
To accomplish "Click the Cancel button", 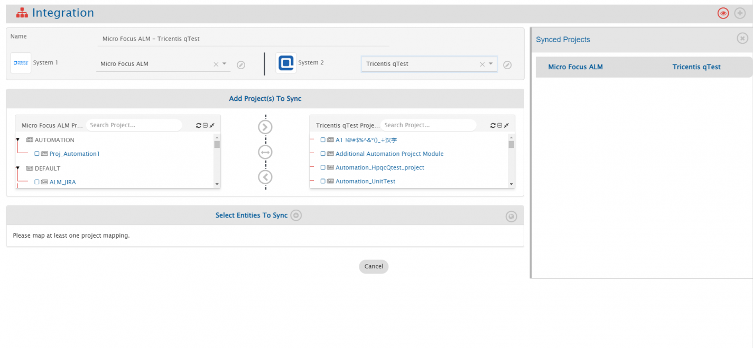I will 374,267.
